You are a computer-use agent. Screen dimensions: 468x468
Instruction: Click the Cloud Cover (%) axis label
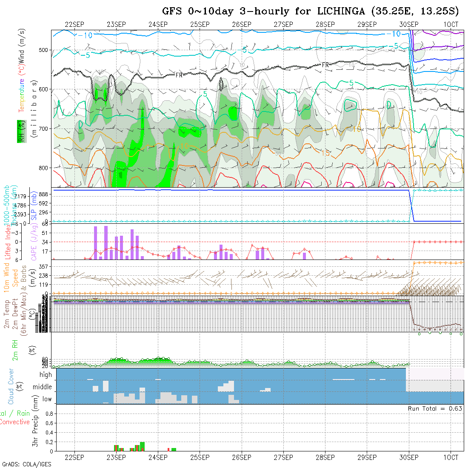click(x=11, y=386)
